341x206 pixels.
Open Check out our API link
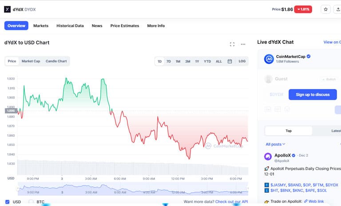(231, 202)
